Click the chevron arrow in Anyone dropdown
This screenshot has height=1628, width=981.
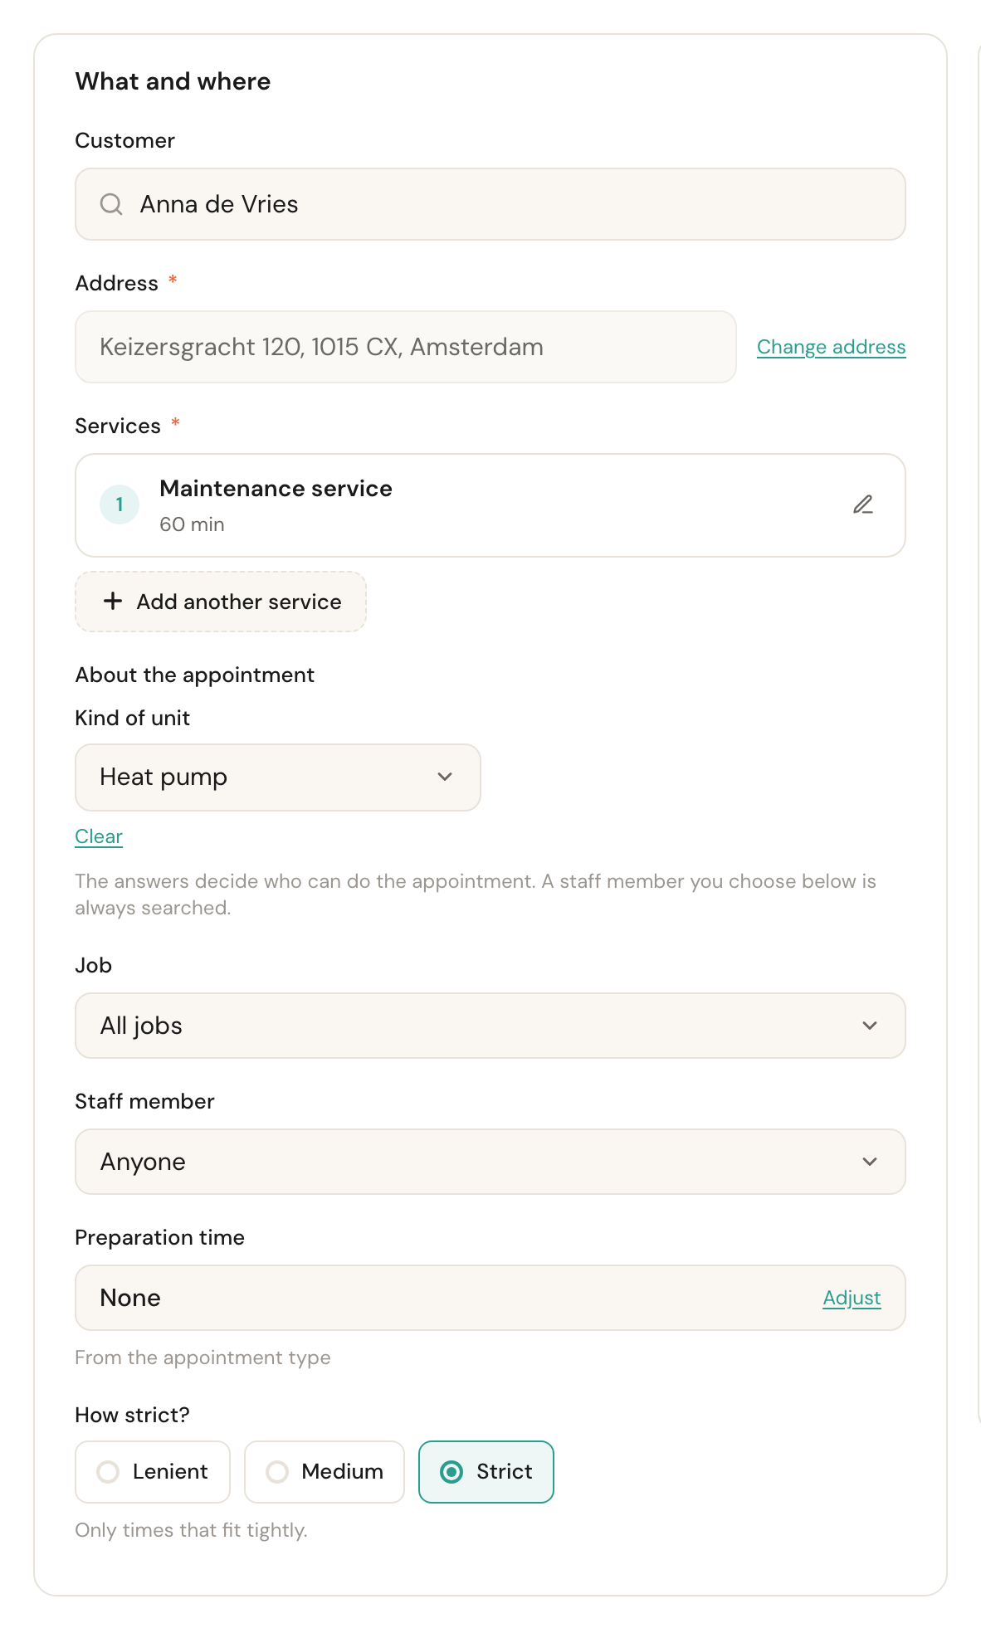click(870, 1162)
